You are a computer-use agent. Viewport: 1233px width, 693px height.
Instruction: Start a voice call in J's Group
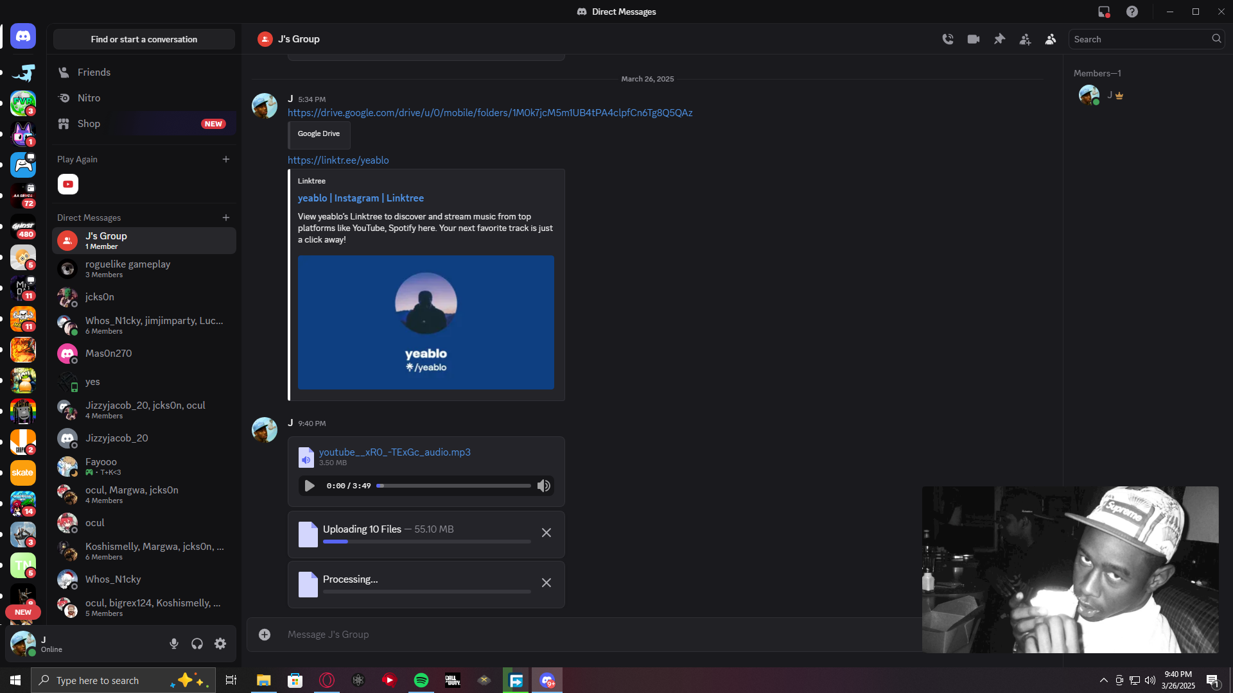pyautogui.click(x=948, y=39)
